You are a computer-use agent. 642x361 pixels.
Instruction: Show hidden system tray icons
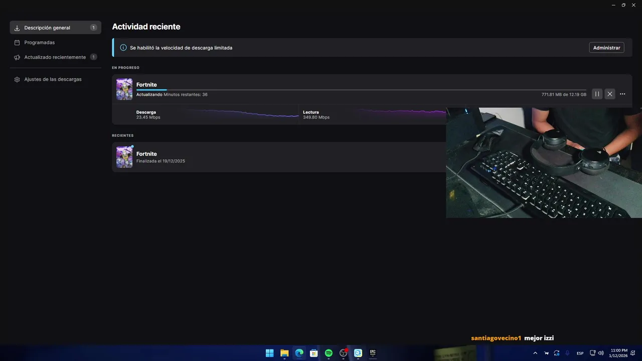point(535,353)
